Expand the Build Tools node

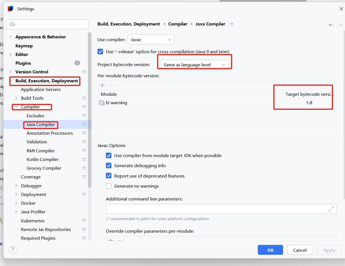[16, 98]
